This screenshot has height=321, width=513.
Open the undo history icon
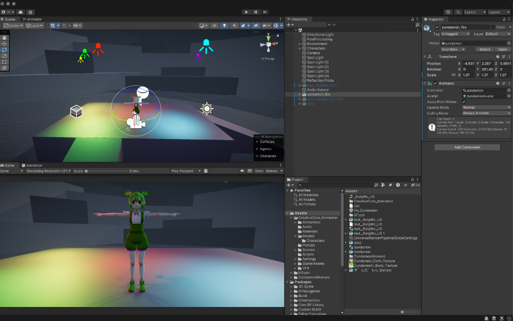click(448, 12)
